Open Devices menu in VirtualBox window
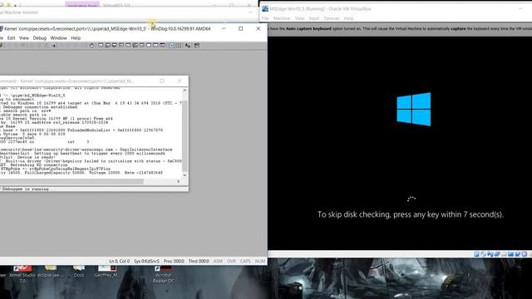 [332, 18]
